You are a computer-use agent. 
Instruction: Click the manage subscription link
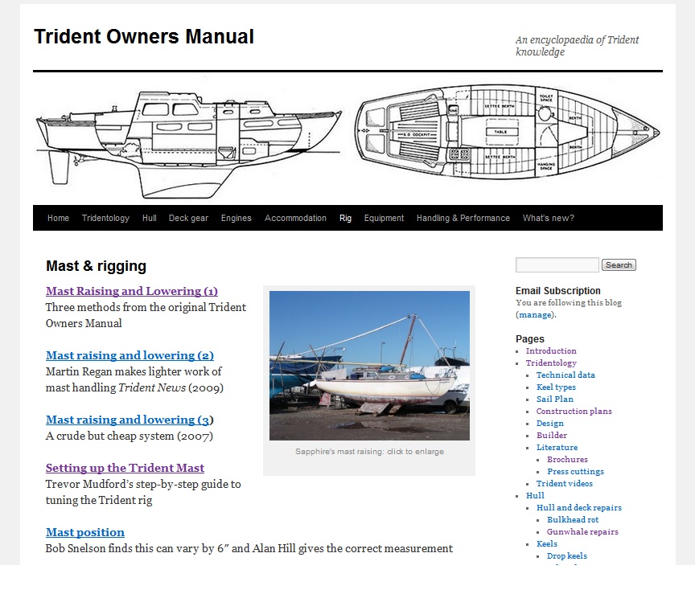coord(535,315)
